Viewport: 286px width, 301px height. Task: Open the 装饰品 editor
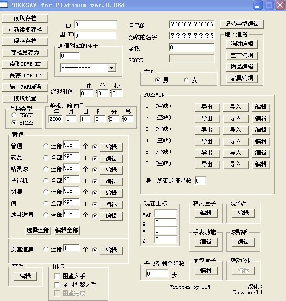(x=243, y=213)
